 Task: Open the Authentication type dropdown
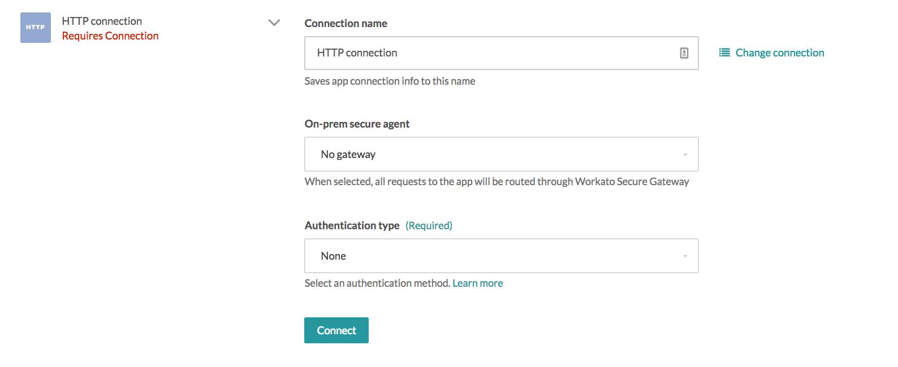[x=501, y=255]
